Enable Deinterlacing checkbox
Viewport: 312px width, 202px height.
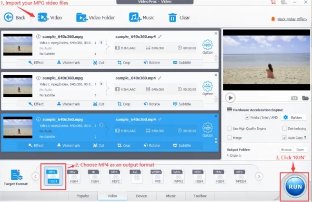click(285, 128)
